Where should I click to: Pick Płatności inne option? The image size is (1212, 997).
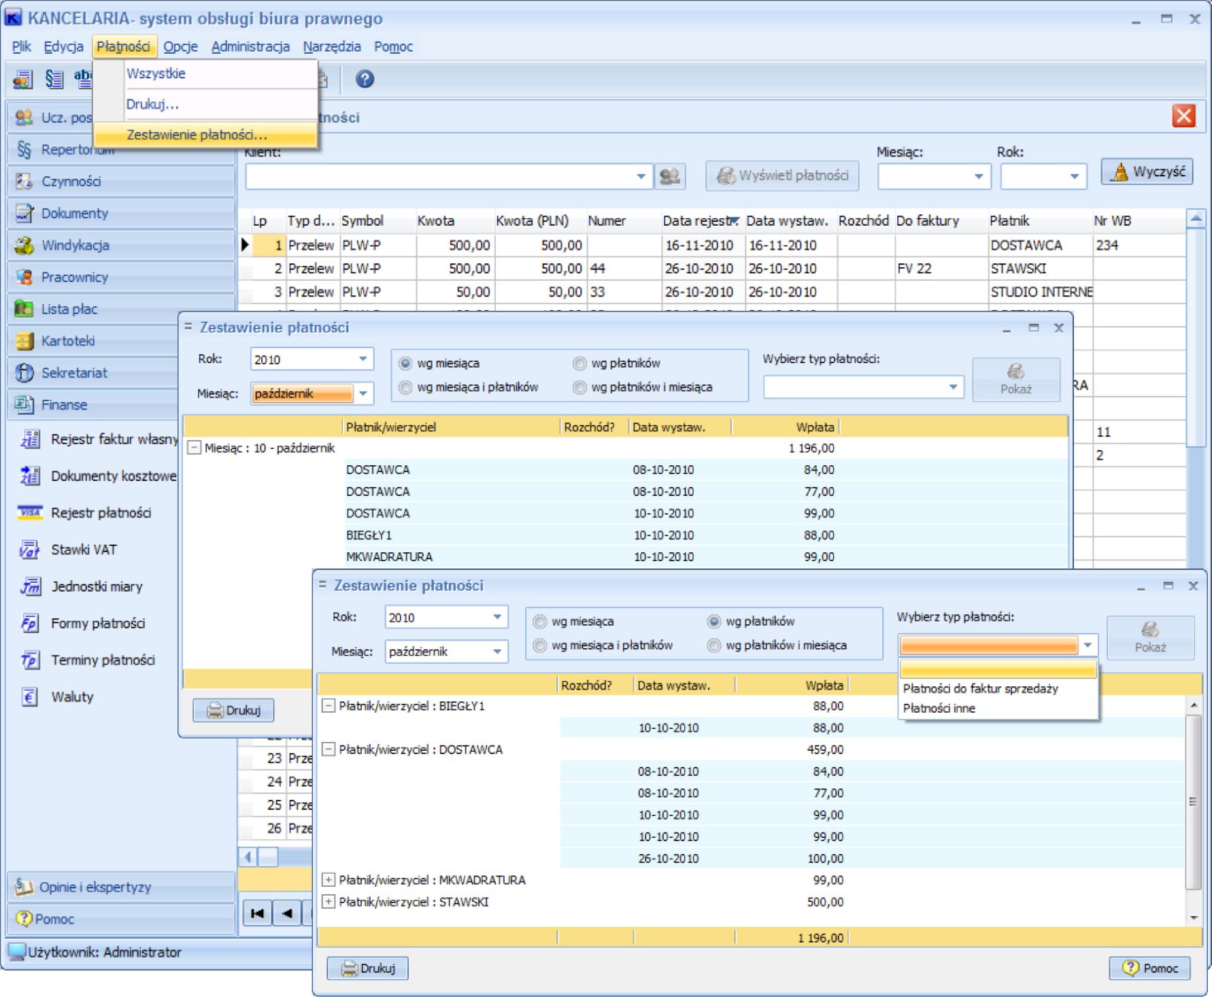(x=998, y=708)
